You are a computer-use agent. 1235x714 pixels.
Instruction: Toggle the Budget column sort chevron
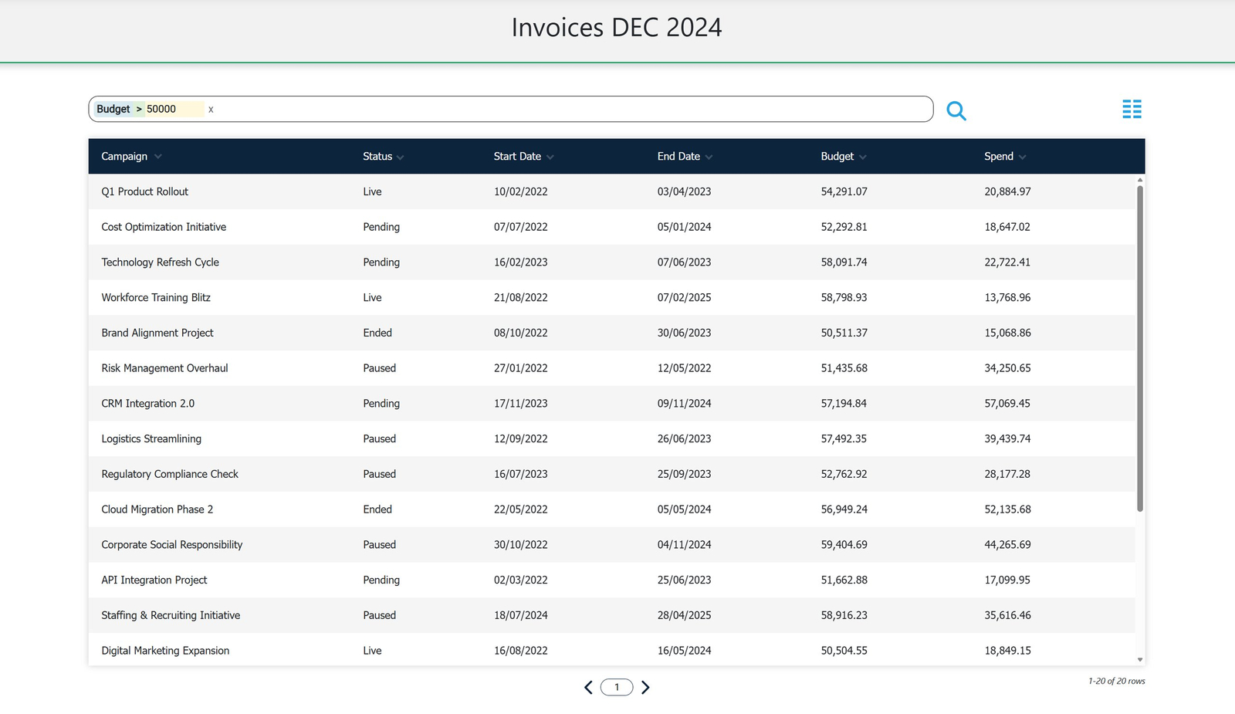(862, 157)
